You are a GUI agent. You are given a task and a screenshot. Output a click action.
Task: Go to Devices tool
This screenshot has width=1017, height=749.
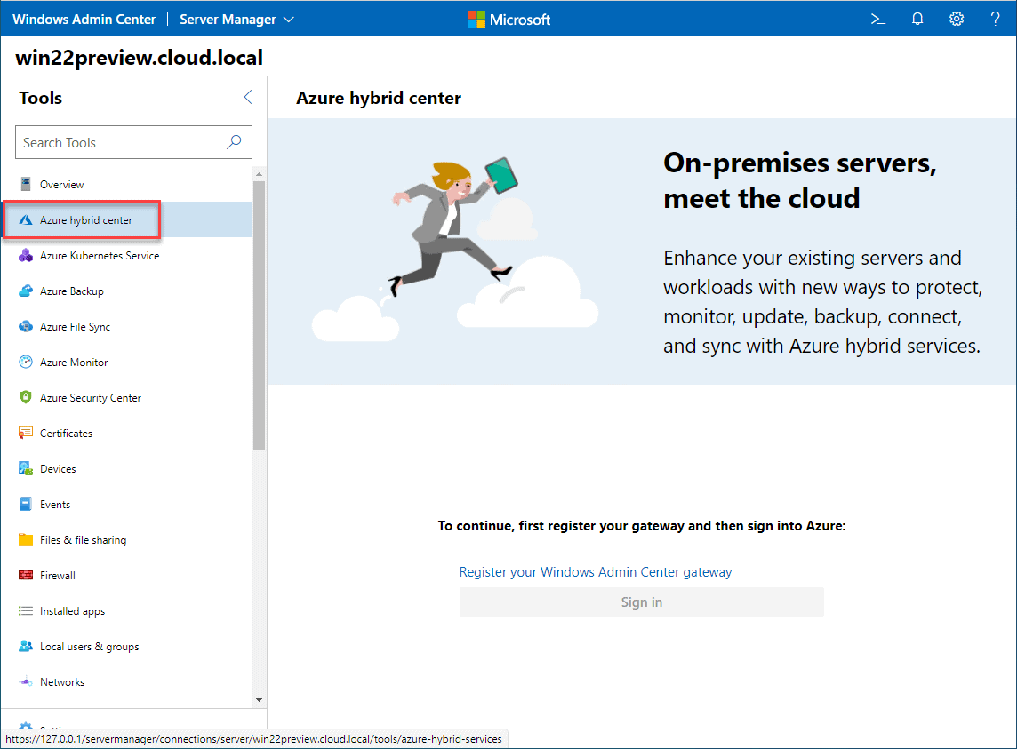click(127, 468)
